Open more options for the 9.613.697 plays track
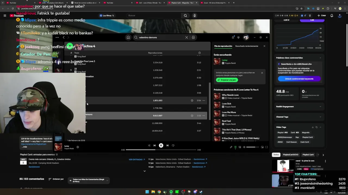348x195 pixels. [x=204, y=116]
